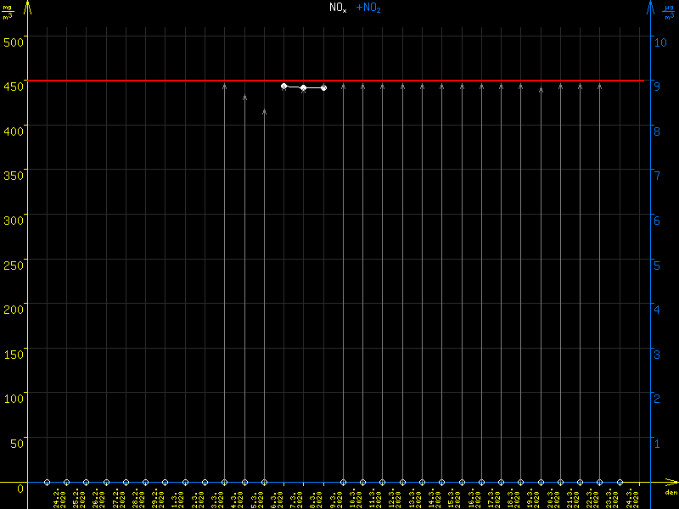This screenshot has height=509, width=679.
Task: Click the yellow 500 value on left axis
Action: click(x=13, y=37)
